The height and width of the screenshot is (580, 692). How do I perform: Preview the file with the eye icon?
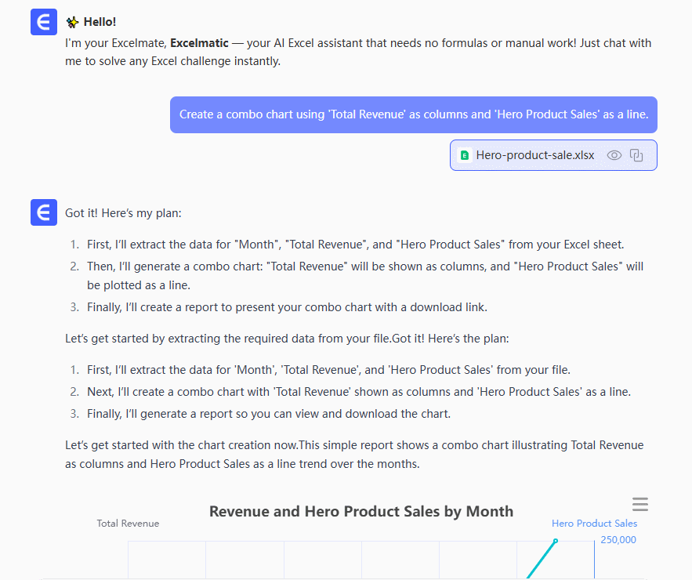[614, 155]
